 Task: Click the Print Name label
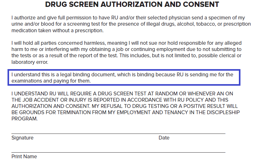point(24,156)
